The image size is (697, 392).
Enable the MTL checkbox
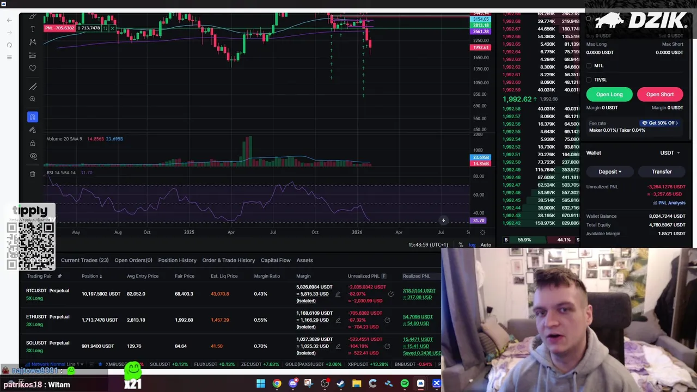pos(589,66)
